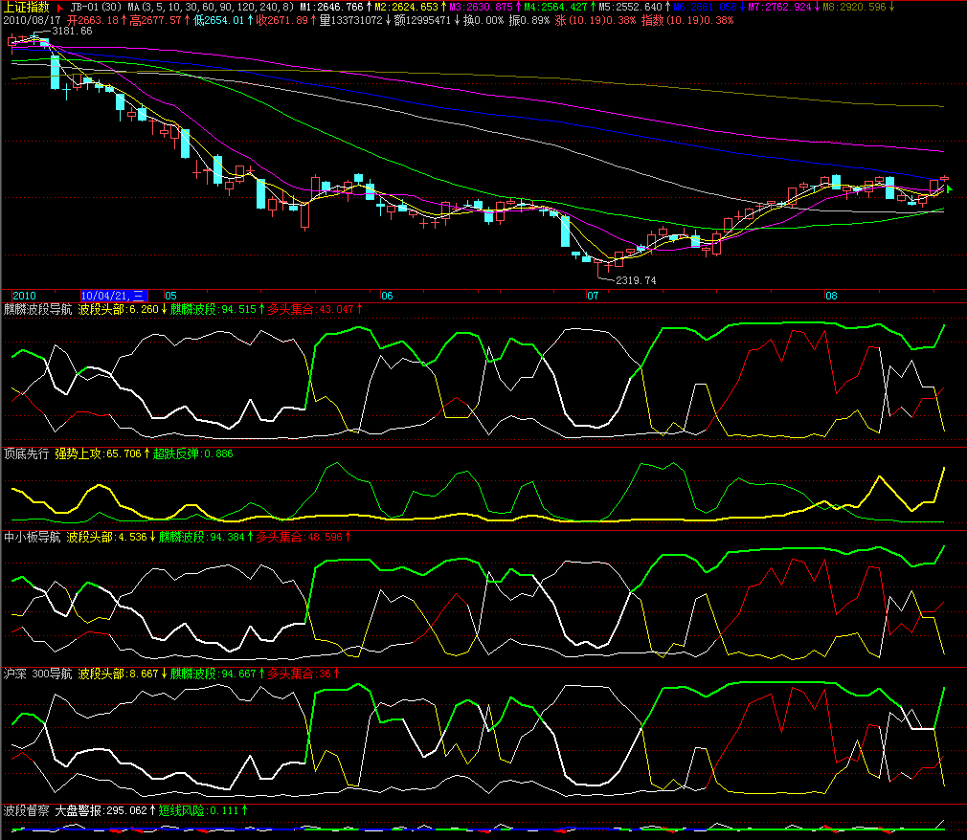Click the 05 month marker on timeline
This screenshot has height=840, width=967.
[x=170, y=296]
